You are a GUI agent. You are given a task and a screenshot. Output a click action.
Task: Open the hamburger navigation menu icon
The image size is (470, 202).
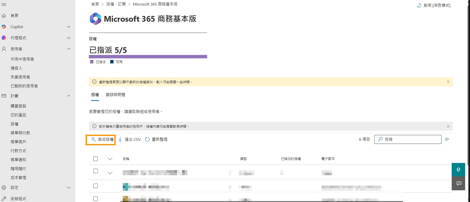(4, 4)
